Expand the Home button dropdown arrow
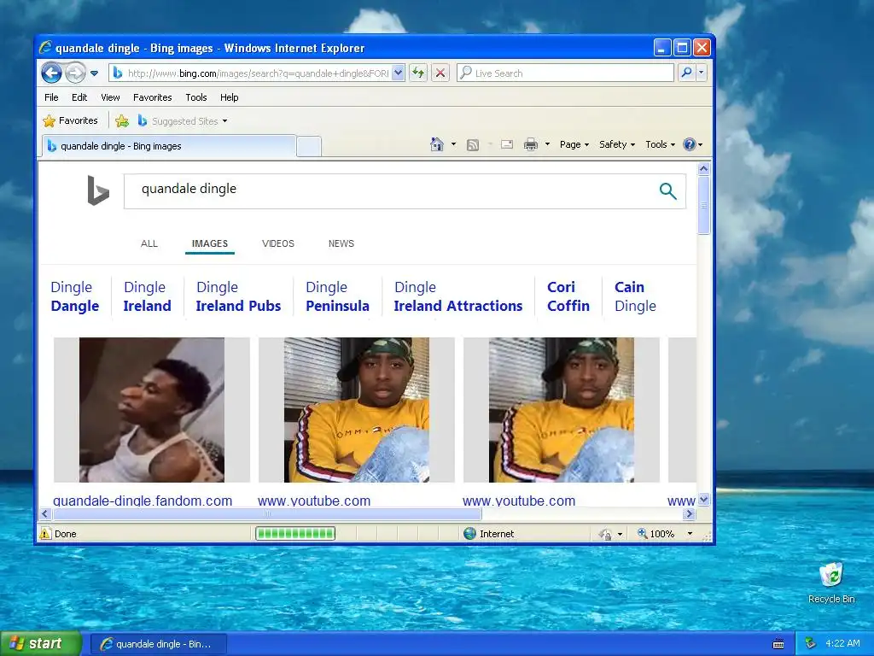The image size is (874, 656). 453,144
